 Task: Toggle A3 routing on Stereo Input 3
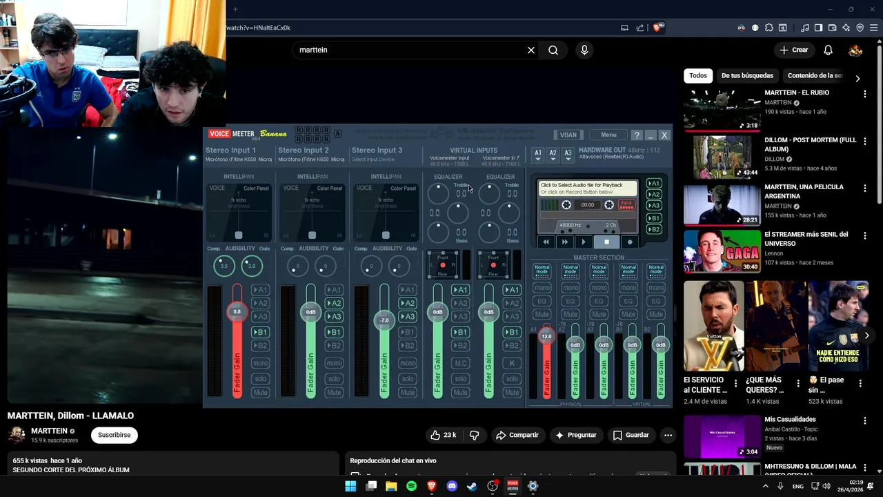[408, 317]
